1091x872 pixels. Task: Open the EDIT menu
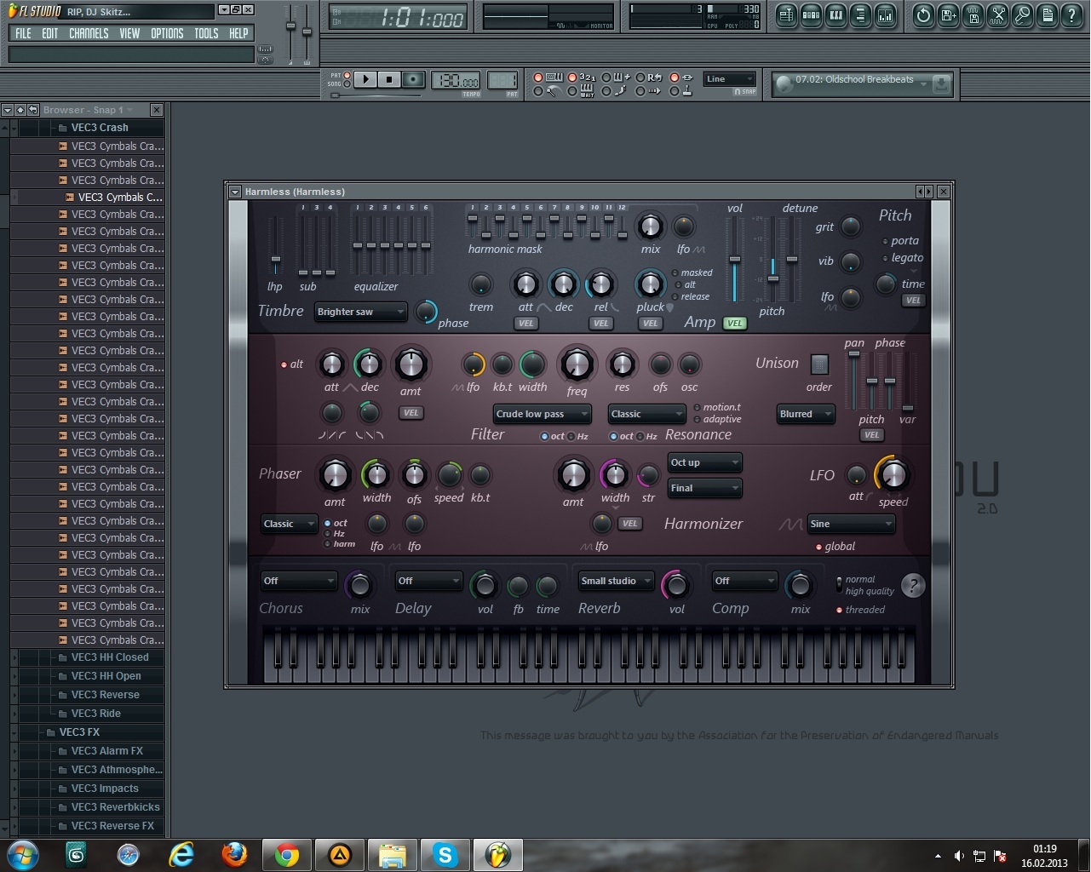point(50,33)
